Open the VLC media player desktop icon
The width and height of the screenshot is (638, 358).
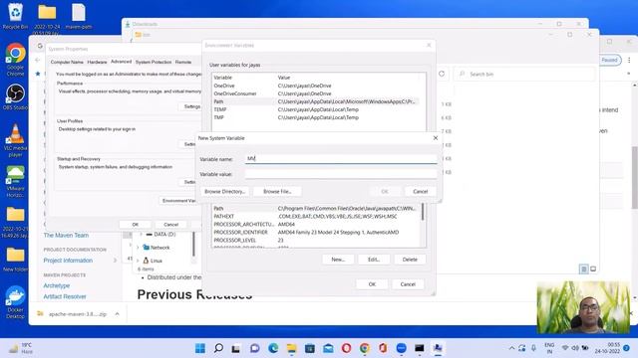15,140
